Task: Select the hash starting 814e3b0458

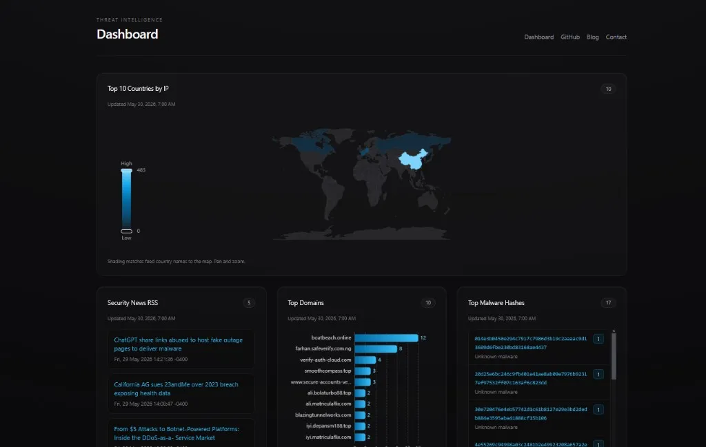Action: click(530, 343)
